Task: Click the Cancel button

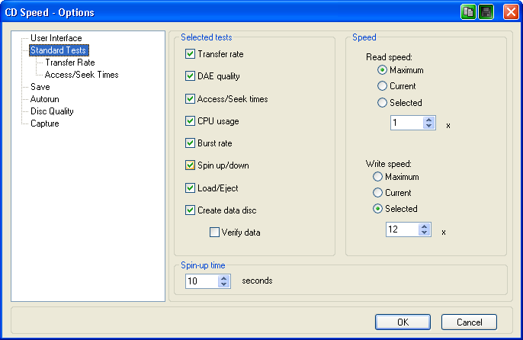Action: (x=468, y=322)
